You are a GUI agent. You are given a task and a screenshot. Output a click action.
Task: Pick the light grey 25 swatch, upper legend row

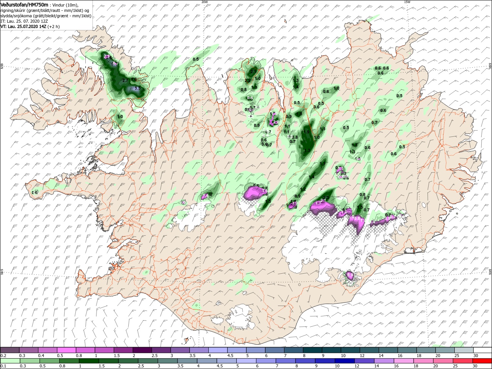[x=464, y=350]
